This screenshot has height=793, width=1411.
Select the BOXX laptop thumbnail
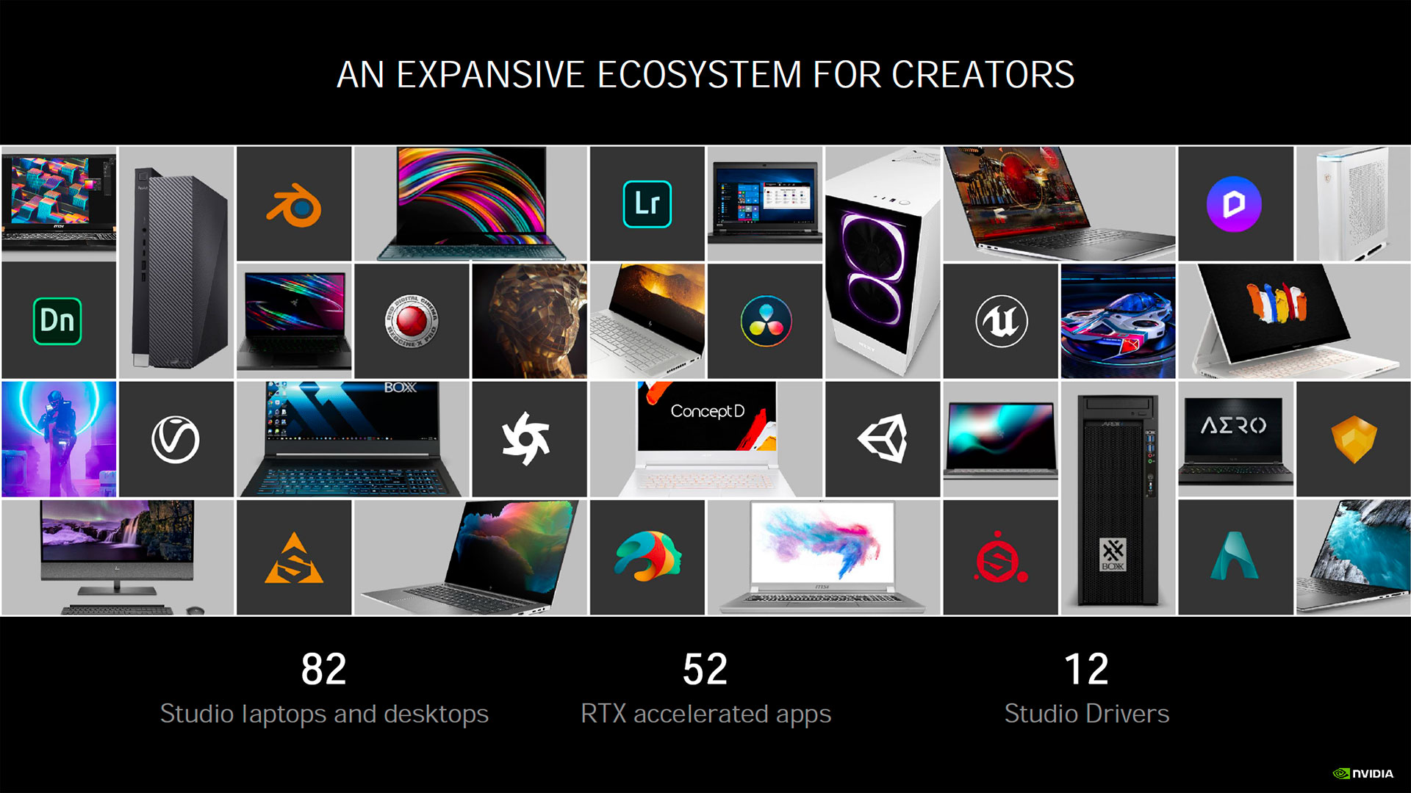(x=353, y=439)
